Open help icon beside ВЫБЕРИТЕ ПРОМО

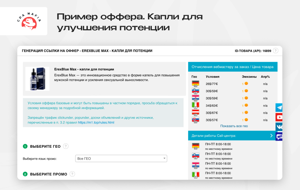click(x=72, y=174)
